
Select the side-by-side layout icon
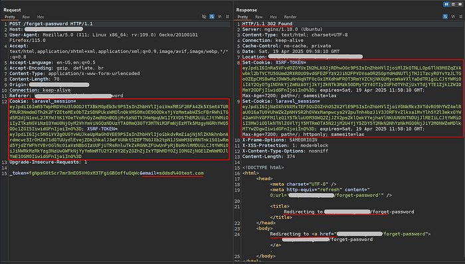[446, 4]
